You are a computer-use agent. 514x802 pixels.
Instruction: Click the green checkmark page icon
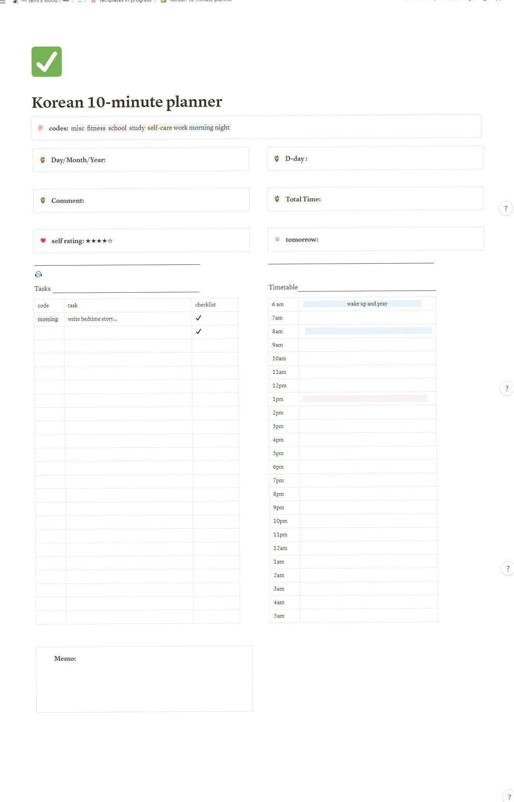[x=46, y=62]
